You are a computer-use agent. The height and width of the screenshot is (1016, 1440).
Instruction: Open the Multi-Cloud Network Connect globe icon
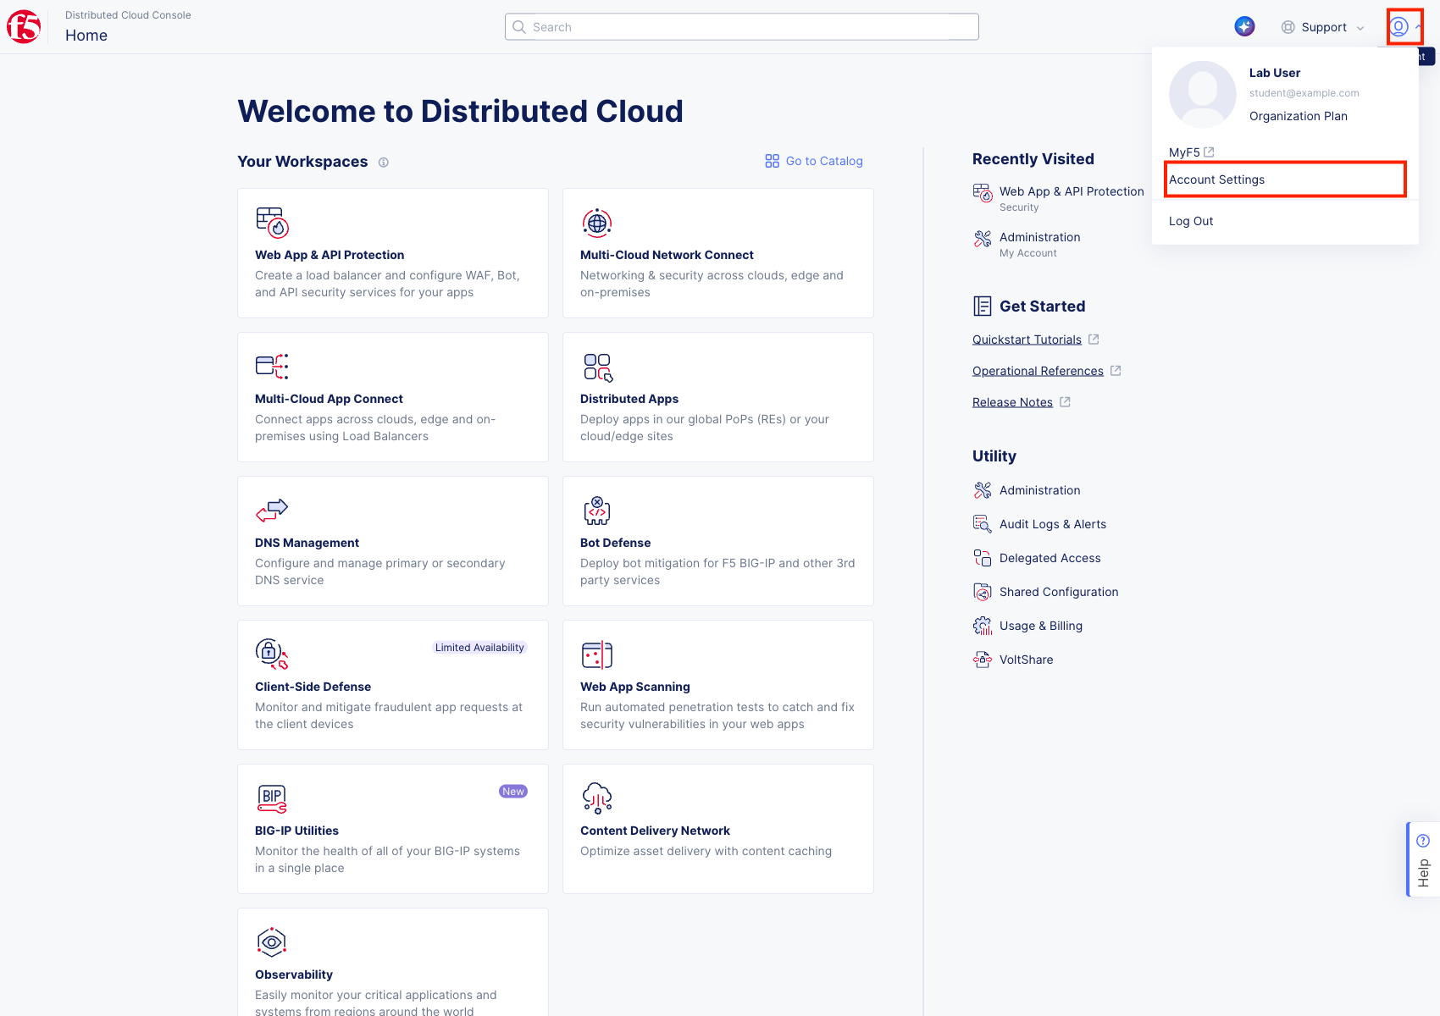pos(597,223)
